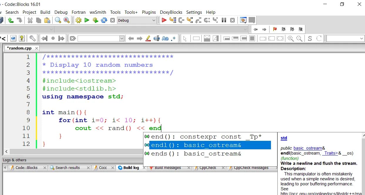Open the Plugins menu
This screenshot has height=195, width=365.
[x=149, y=12]
